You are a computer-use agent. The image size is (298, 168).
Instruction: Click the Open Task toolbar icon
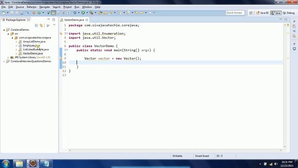(105, 13)
